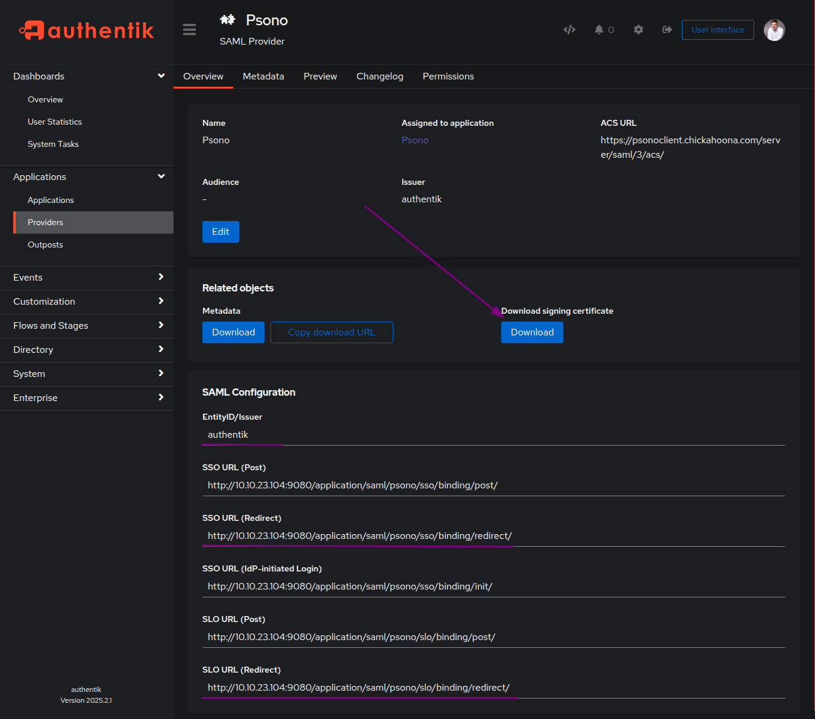The width and height of the screenshot is (815, 719).
Task: Click the SSO URL (Post) field
Action: 493,485
